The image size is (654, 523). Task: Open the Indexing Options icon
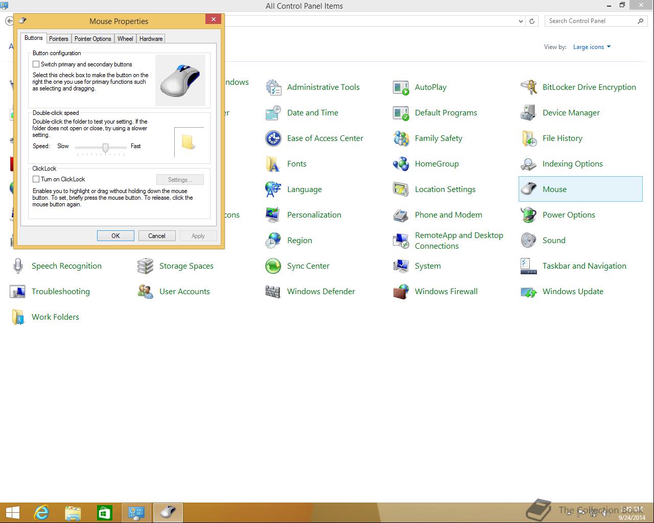[x=529, y=164]
